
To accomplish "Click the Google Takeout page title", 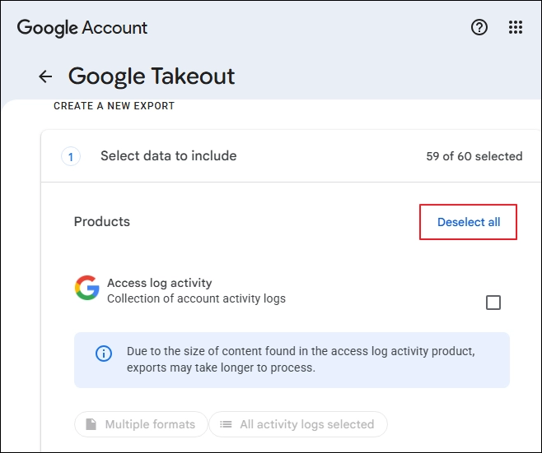I will 152,76.
